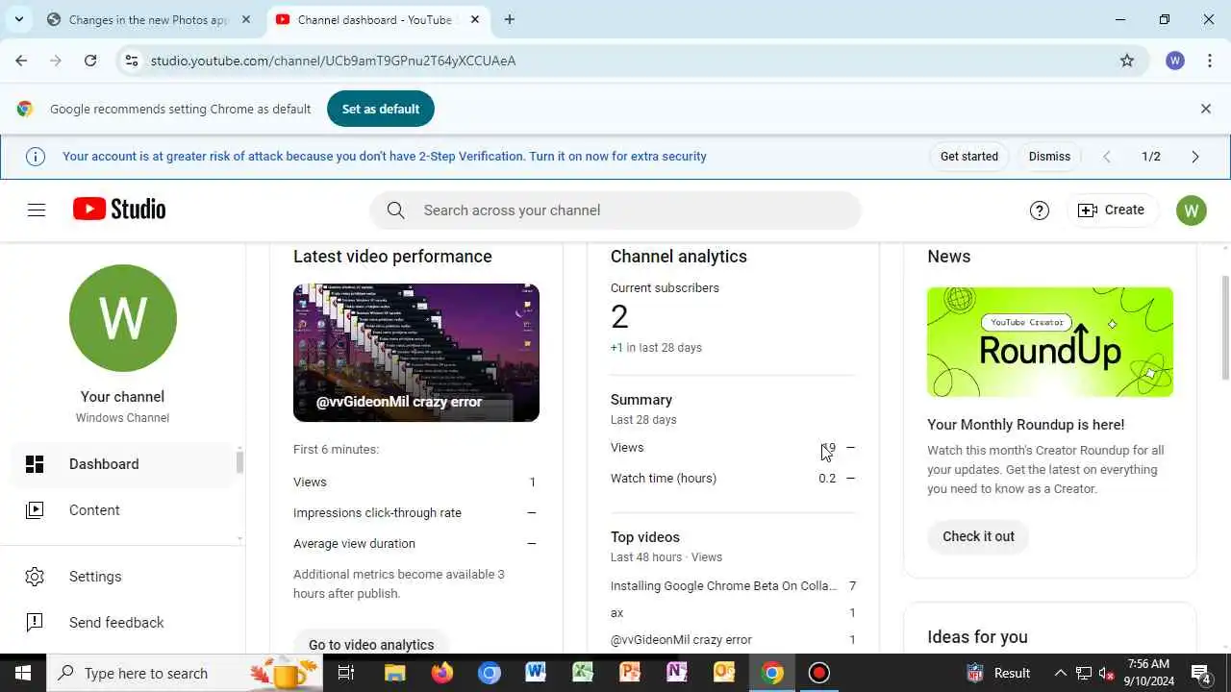The image size is (1231, 692).
Task: Open Excel from the taskbar
Action: pyautogui.click(x=583, y=673)
